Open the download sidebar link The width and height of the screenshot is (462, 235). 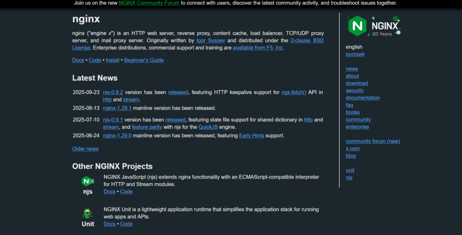pyautogui.click(x=357, y=83)
